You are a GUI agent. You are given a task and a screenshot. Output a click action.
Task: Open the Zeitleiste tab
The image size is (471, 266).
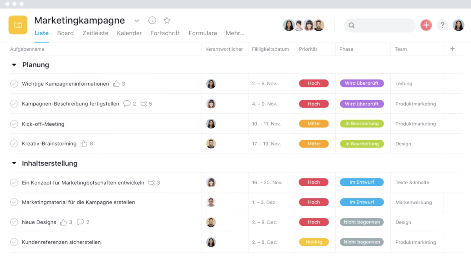[95, 33]
